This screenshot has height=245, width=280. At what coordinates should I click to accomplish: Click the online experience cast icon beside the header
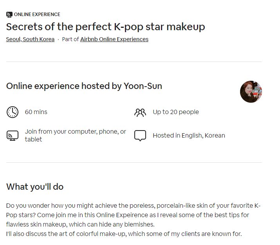coord(9,15)
